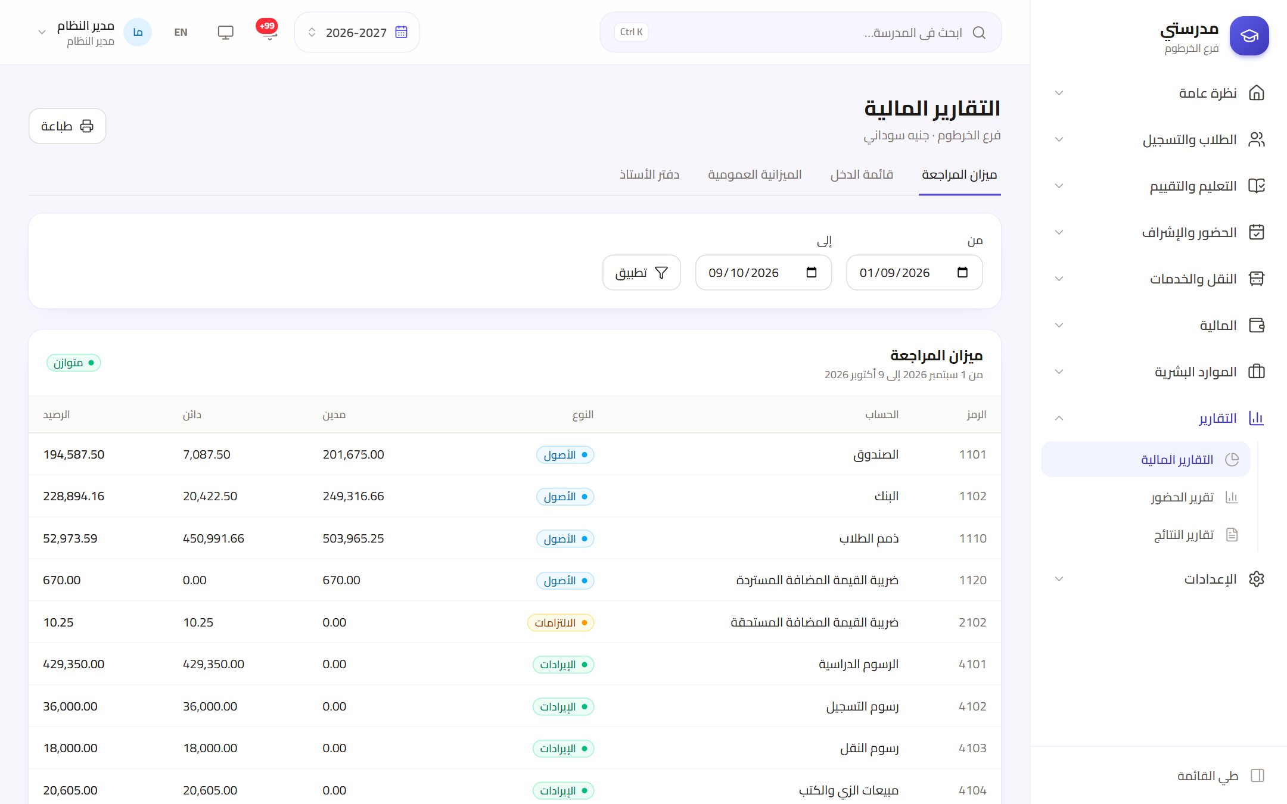This screenshot has width=1287, height=804.
Task: Click the Madrasati graduation cap logo
Action: click(x=1249, y=36)
